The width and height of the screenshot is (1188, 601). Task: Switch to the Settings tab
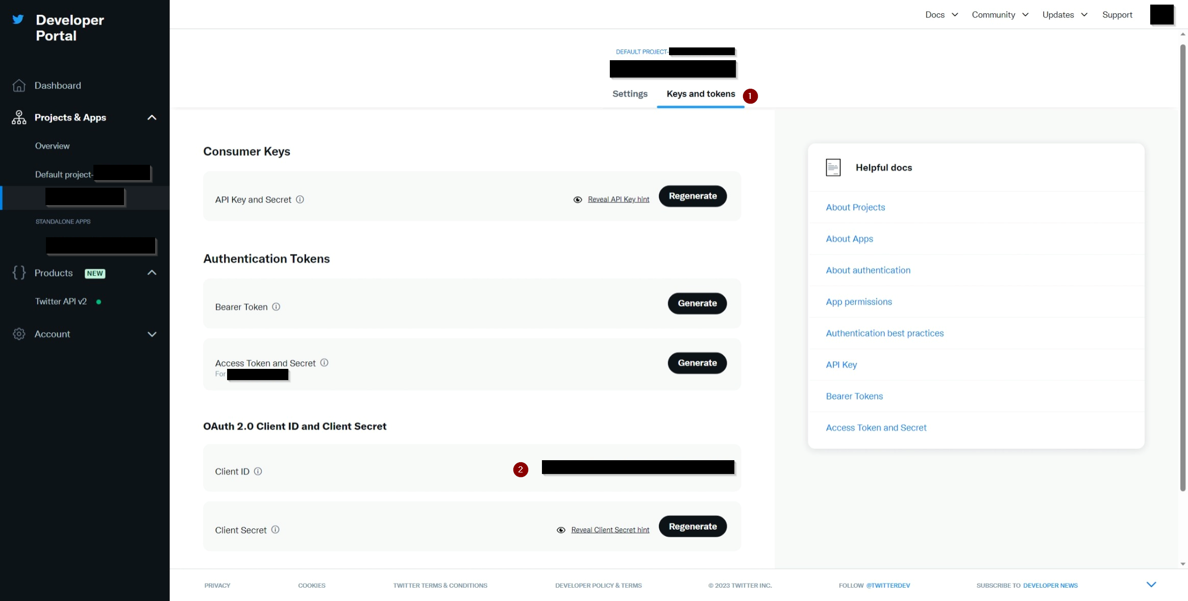tap(630, 94)
